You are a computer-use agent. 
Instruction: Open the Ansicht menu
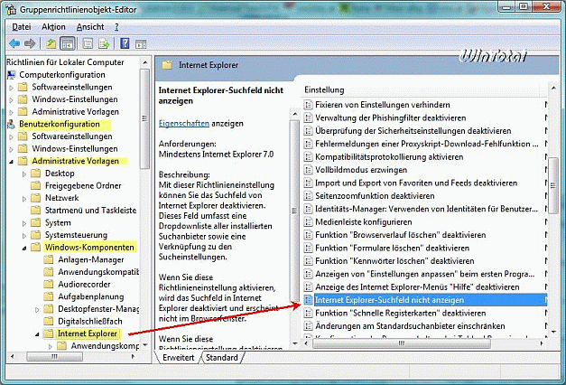[90, 27]
